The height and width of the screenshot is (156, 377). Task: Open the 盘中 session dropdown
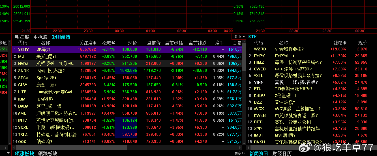click(x=239, y=37)
